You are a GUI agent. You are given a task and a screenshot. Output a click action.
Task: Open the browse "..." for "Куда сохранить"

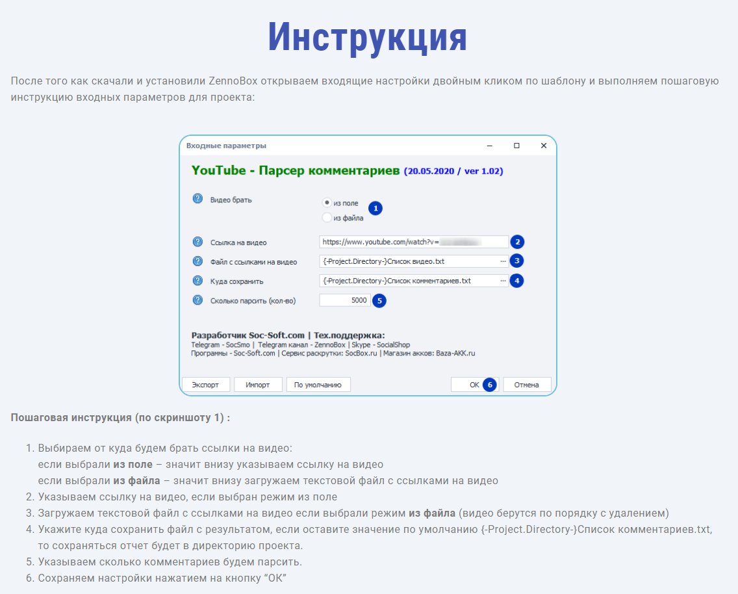pos(503,280)
